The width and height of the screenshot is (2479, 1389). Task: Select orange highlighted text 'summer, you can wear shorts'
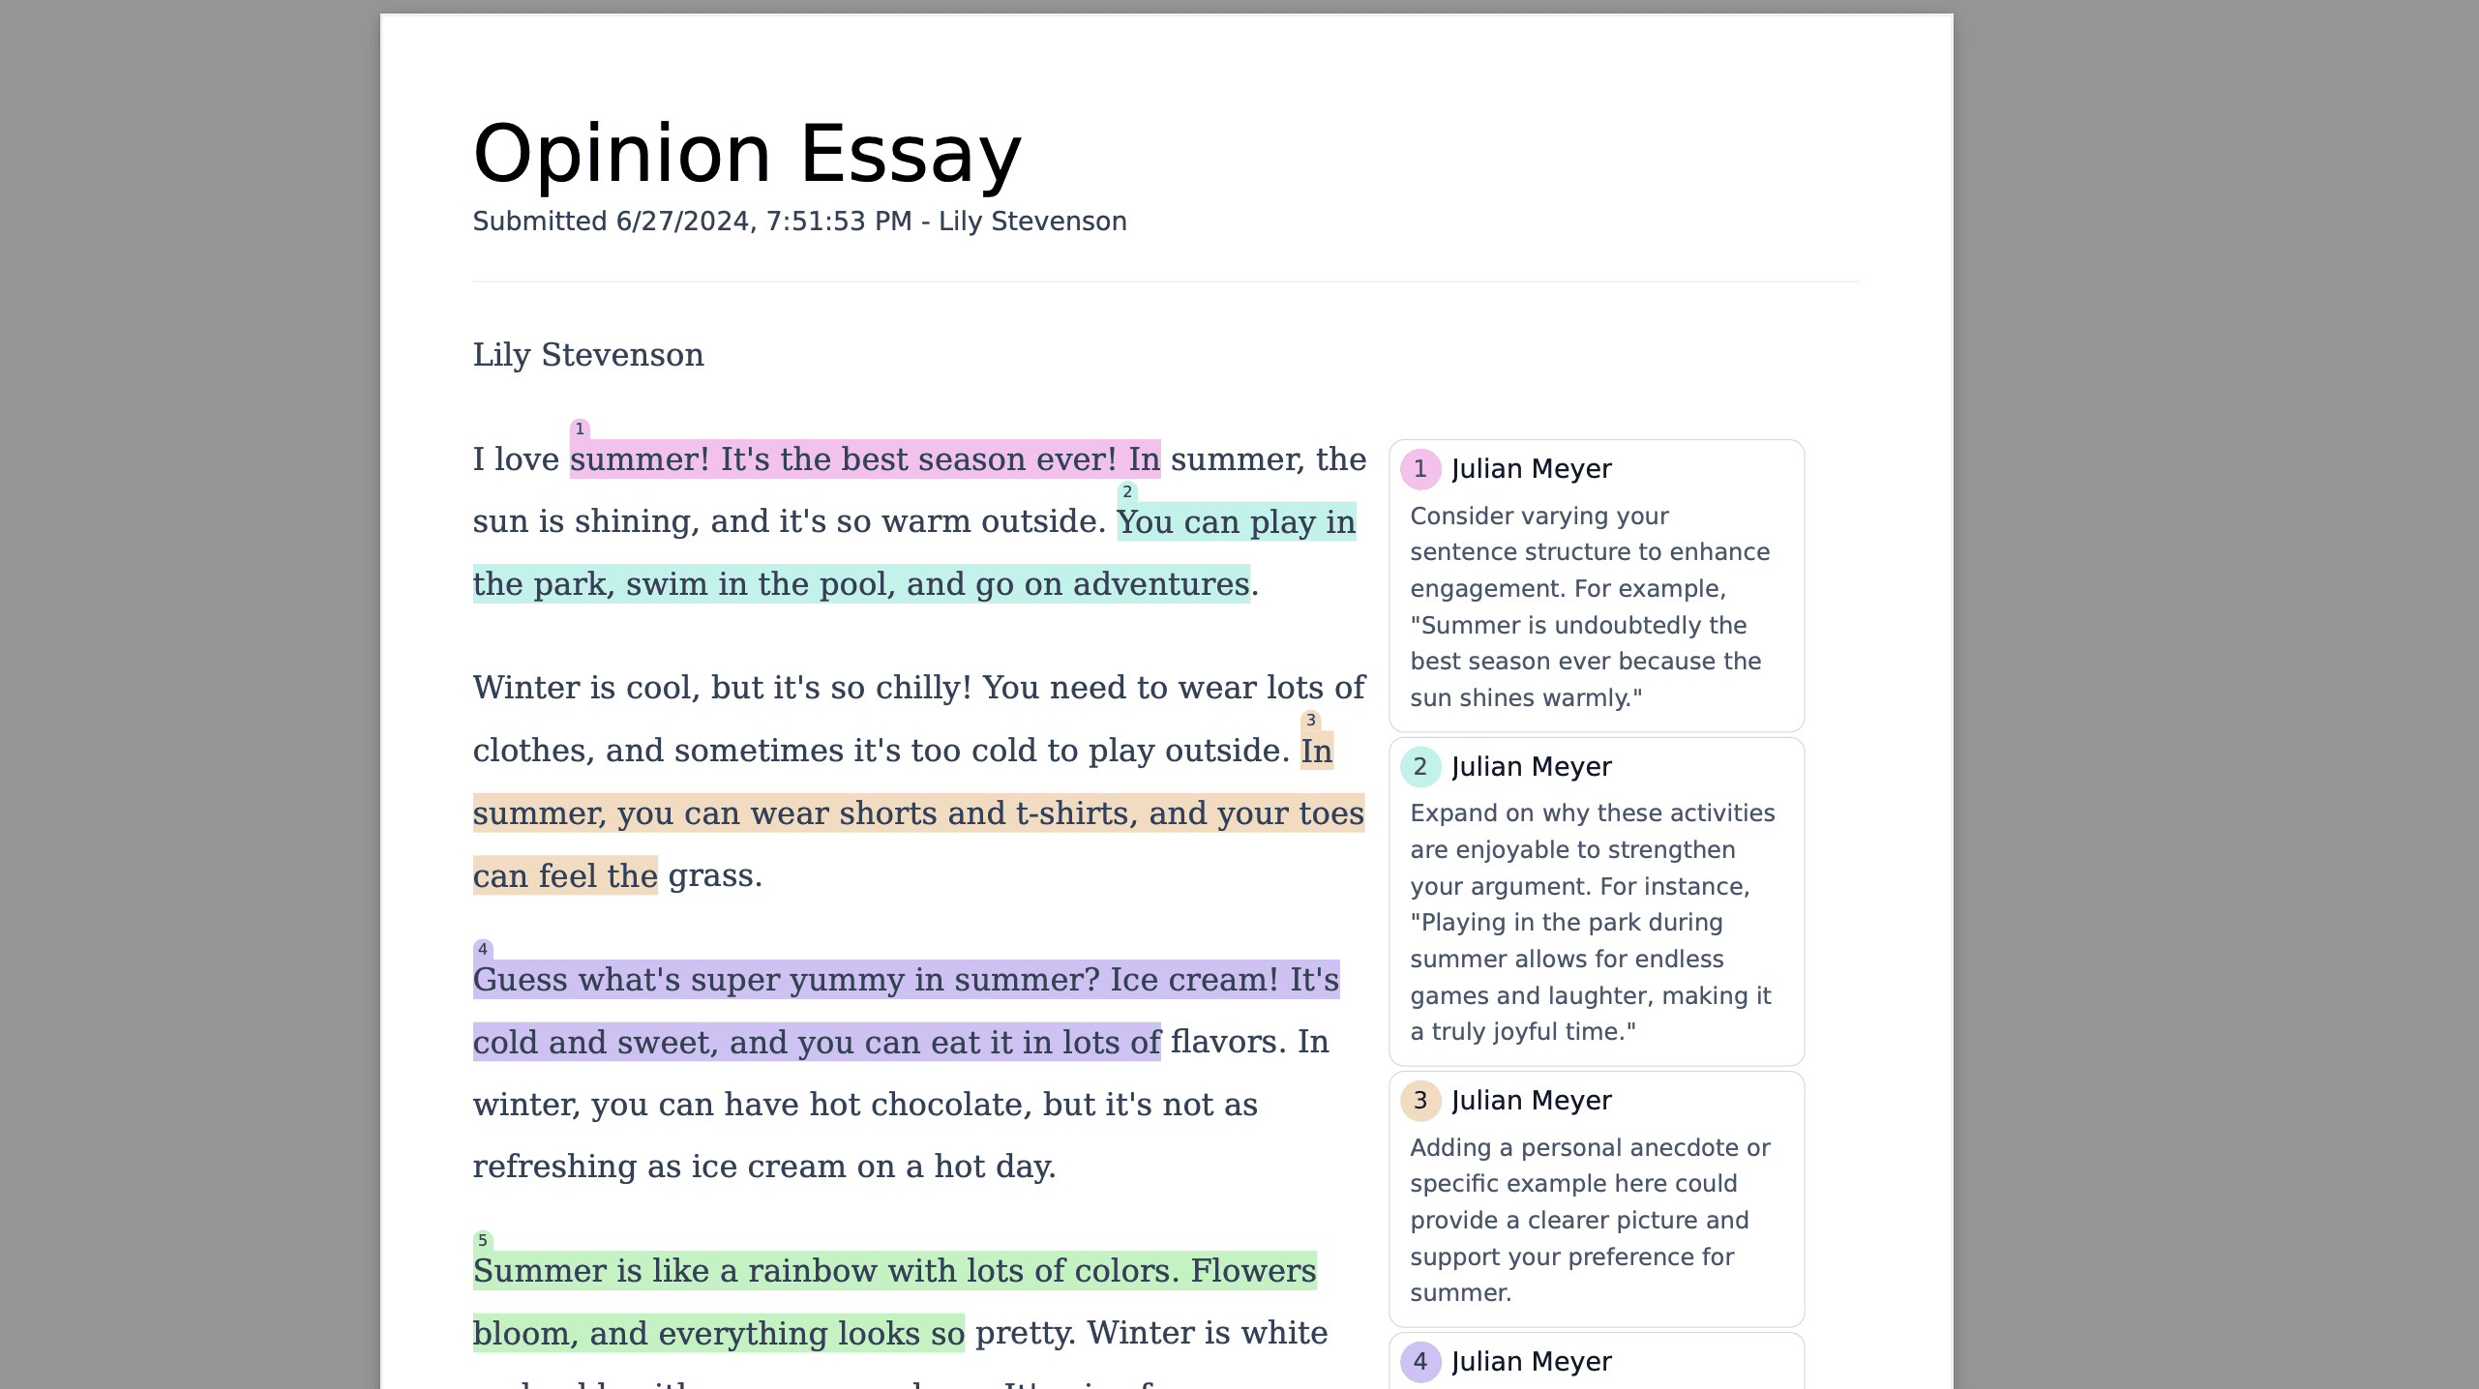click(705, 813)
